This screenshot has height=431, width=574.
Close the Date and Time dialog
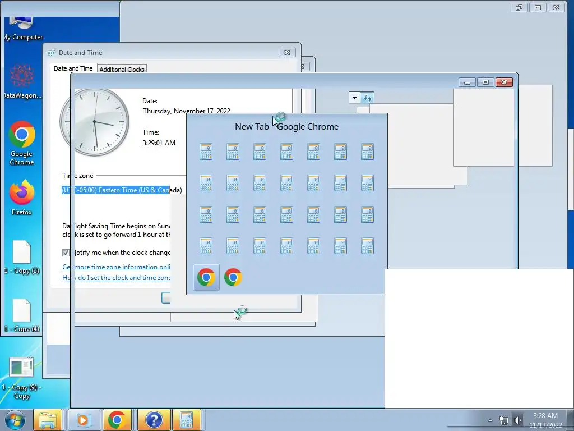click(x=288, y=53)
